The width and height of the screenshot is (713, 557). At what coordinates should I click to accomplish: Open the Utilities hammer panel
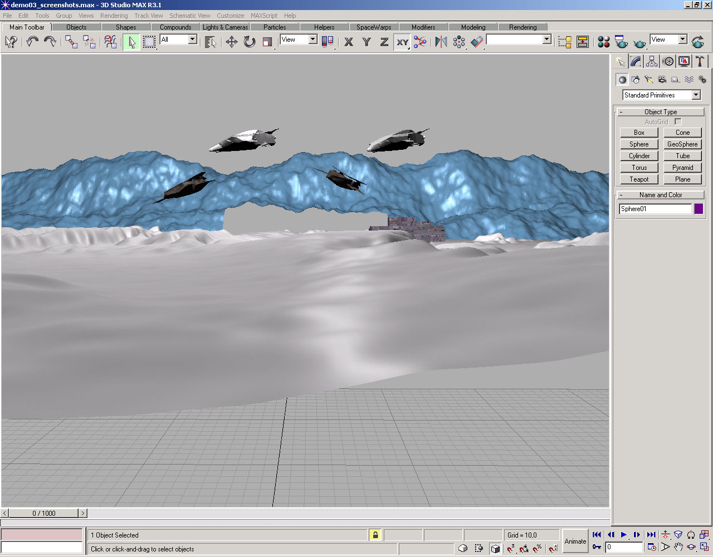pos(700,61)
